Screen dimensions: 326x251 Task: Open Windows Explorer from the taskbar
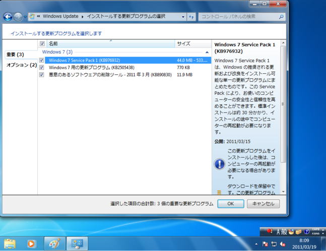point(10,243)
